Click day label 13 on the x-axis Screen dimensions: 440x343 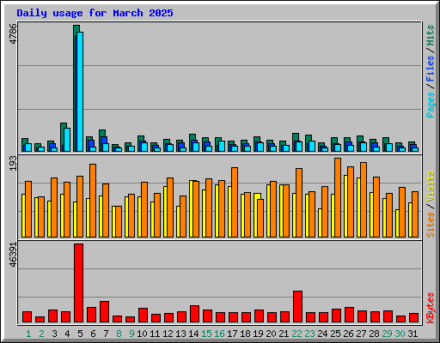[x=180, y=334]
